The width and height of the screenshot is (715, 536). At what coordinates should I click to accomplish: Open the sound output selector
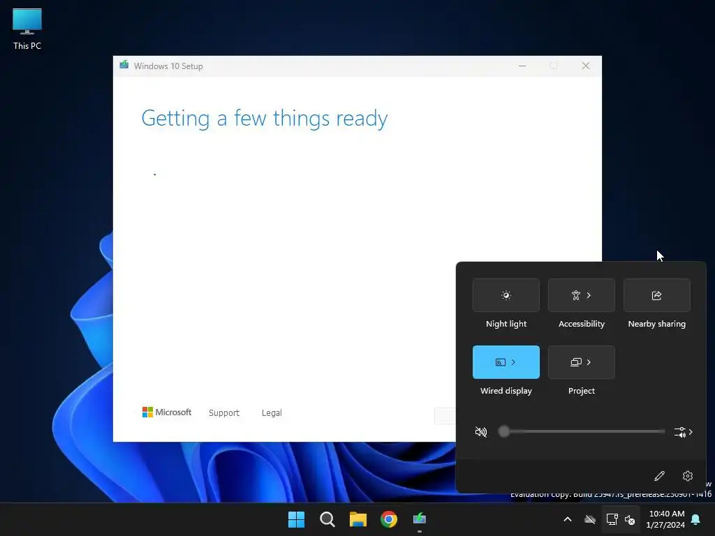point(683,431)
